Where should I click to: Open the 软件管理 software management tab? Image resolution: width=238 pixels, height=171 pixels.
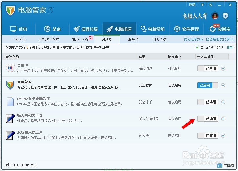coord(186,29)
